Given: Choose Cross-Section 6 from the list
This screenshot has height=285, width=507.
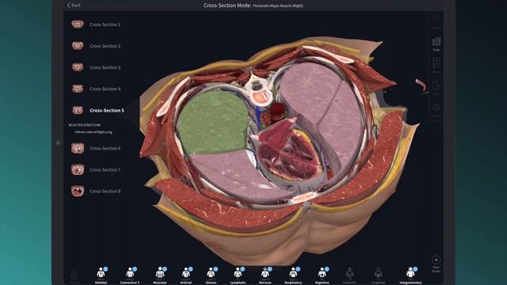Looking at the screenshot, I should tap(96, 148).
